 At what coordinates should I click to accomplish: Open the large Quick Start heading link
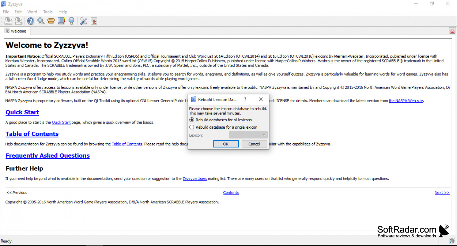[x=22, y=112]
